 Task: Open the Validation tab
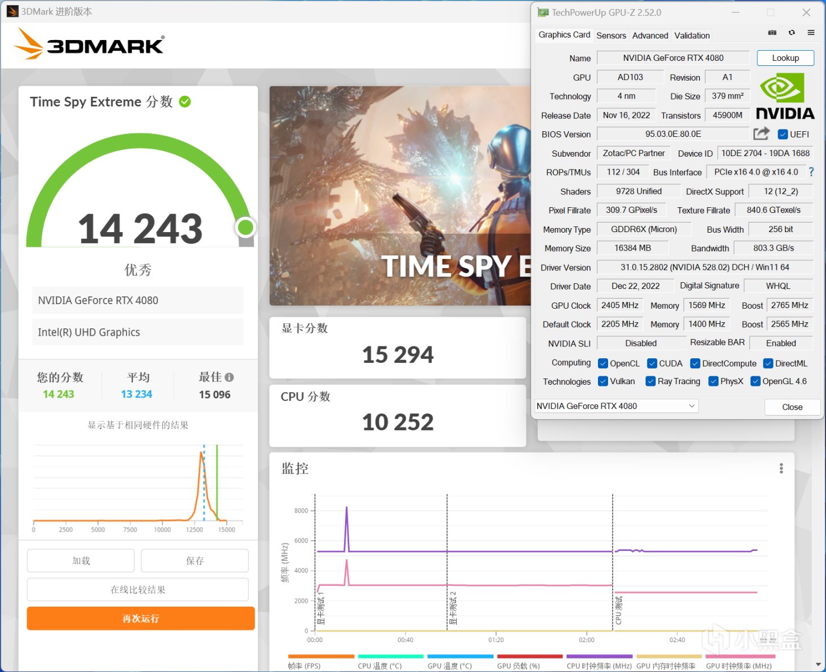(692, 35)
